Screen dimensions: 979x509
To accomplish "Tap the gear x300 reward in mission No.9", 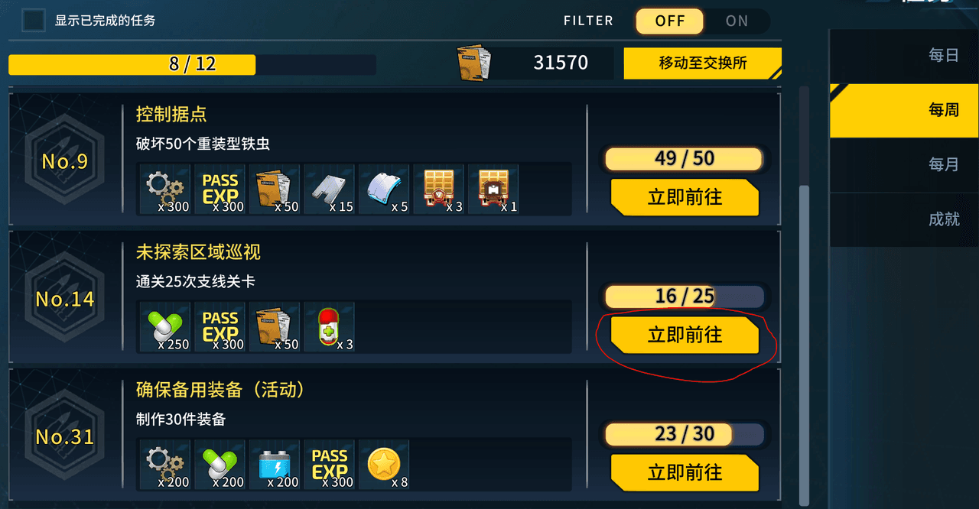I will pyautogui.click(x=164, y=189).
